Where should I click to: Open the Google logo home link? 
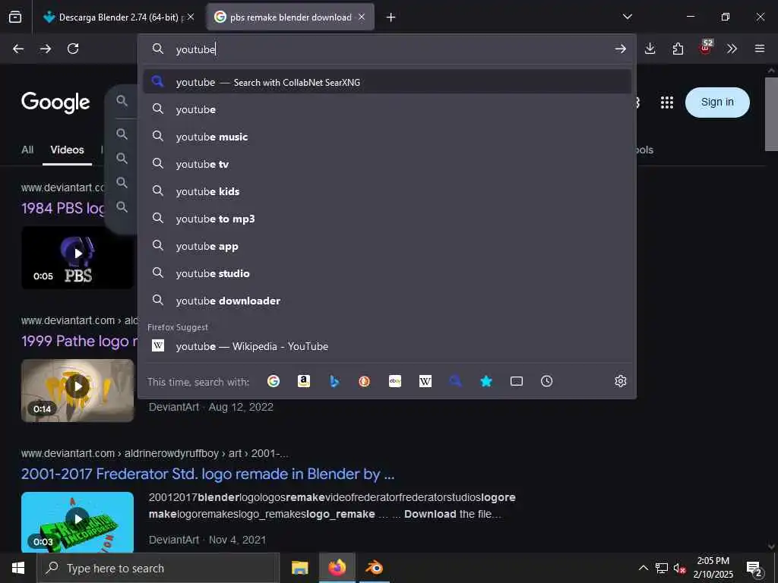coord(55,102)
